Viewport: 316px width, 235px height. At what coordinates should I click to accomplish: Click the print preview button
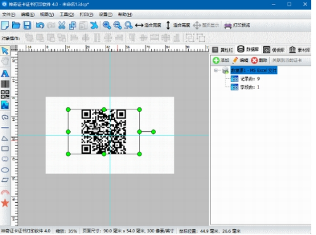point(237,25)
